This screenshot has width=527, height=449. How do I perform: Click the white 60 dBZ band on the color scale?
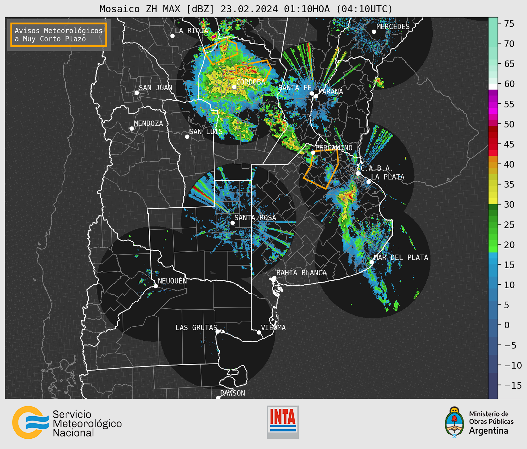[x=493, y=86]
